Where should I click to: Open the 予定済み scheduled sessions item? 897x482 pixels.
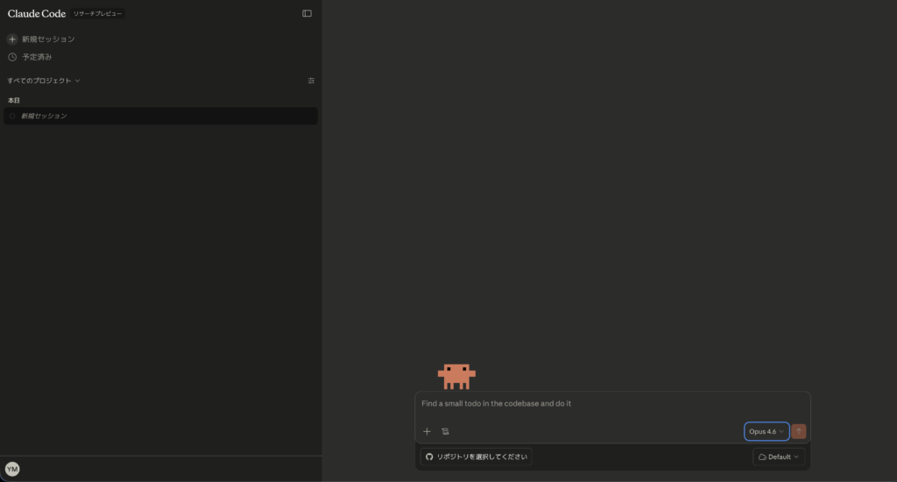click(37, 57)
